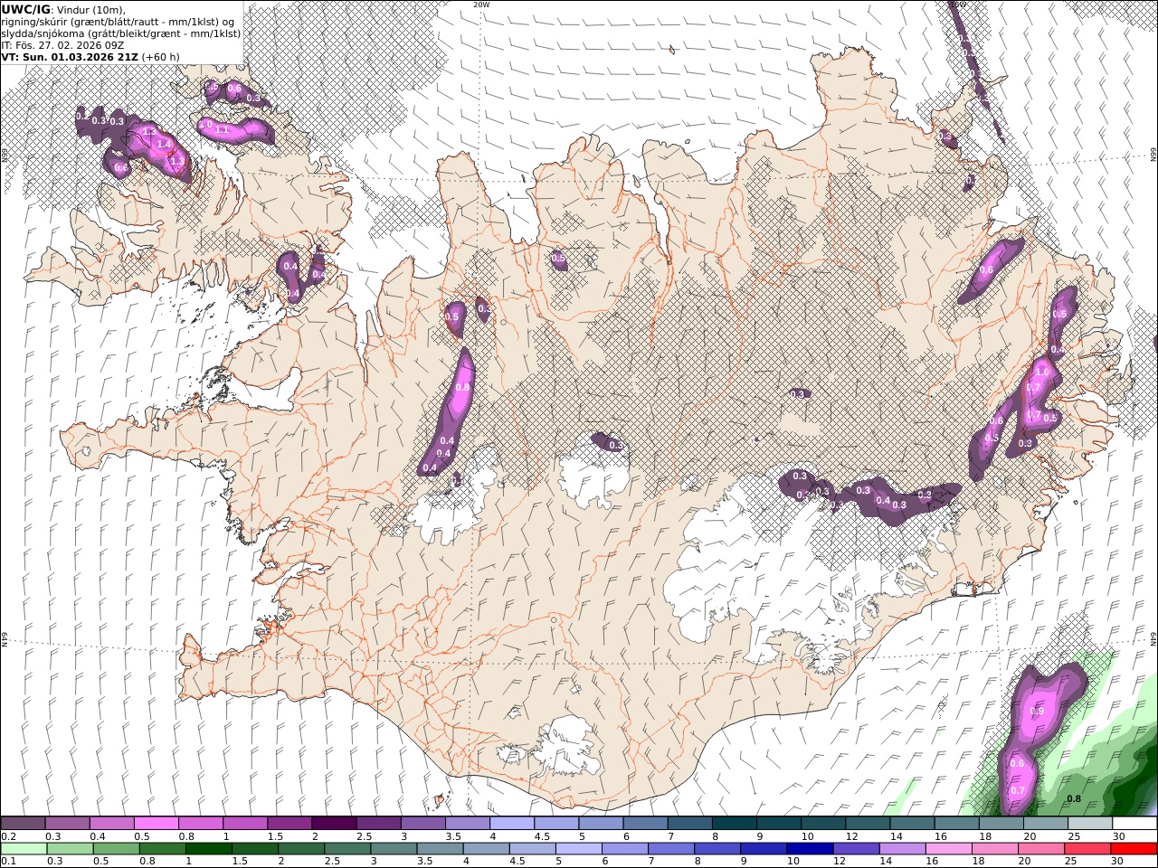Image resolution: width=1158 pixels, height=868 pixels.
Task: Click the darkest blue 10–12 swatch, bottom legend row
Action: point(809,849)
